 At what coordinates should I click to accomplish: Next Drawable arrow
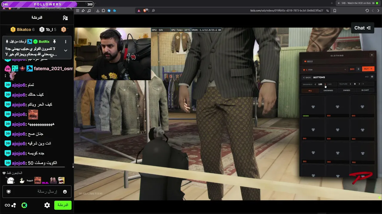pyautogui.click(x=325, y=84)
